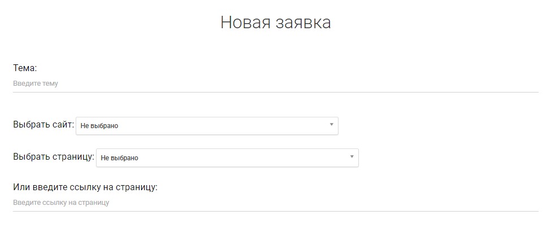The height and width of the screenshot is (228, 547).
Task: Click the "Тема:" label
Action: [x=25, y=68]
